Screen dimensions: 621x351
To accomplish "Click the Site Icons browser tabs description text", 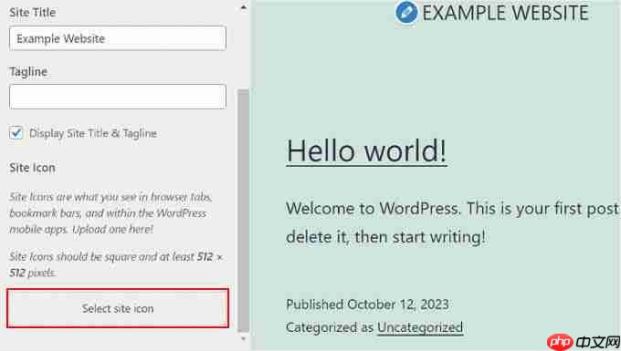I will (x=111, y=213).
